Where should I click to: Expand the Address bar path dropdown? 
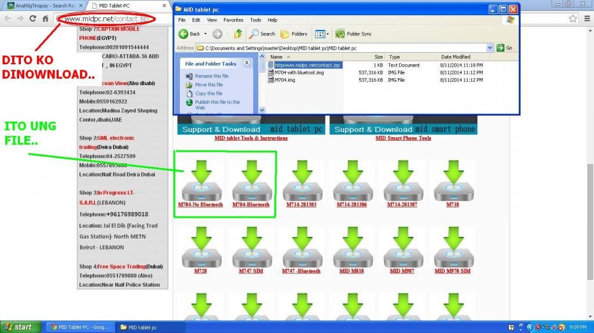pyautogui.click(x=490, y=47)
